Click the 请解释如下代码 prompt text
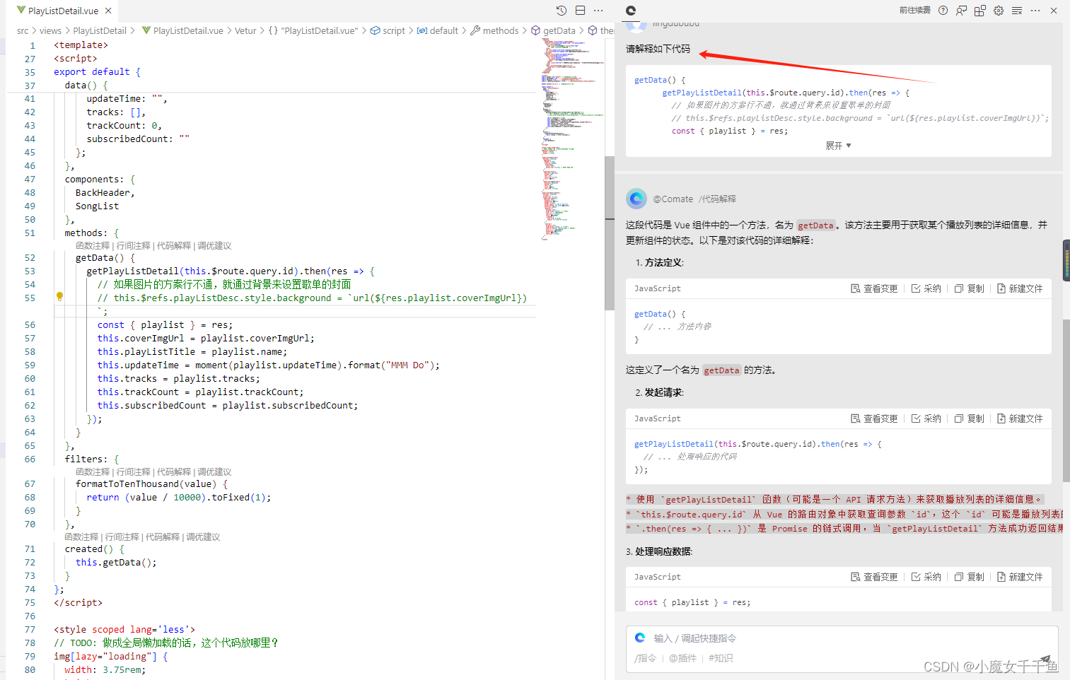Viewport: 1070px width, 680px height. pyautogui.click(x=658, y=49)
